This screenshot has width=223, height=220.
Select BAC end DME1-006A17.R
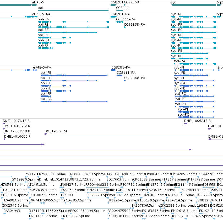pos(186,123)
